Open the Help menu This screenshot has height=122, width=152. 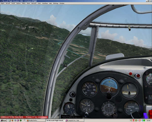click(50, 3)
